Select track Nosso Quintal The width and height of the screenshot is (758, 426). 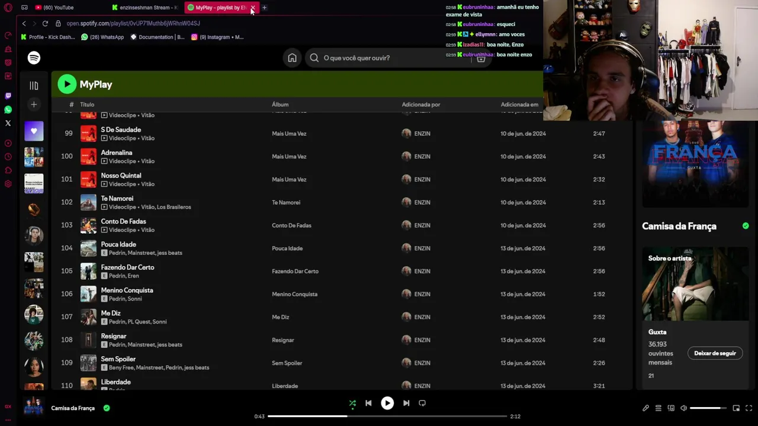coord(342,179)
